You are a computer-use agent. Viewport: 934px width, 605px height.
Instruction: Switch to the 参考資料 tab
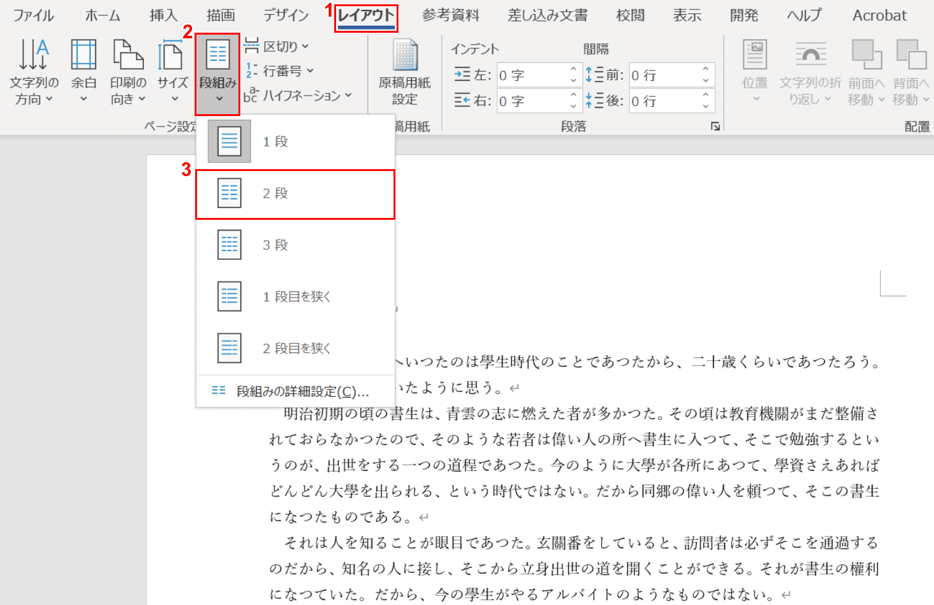450,15
